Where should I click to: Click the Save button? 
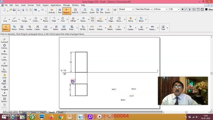[x=14, y=10]
